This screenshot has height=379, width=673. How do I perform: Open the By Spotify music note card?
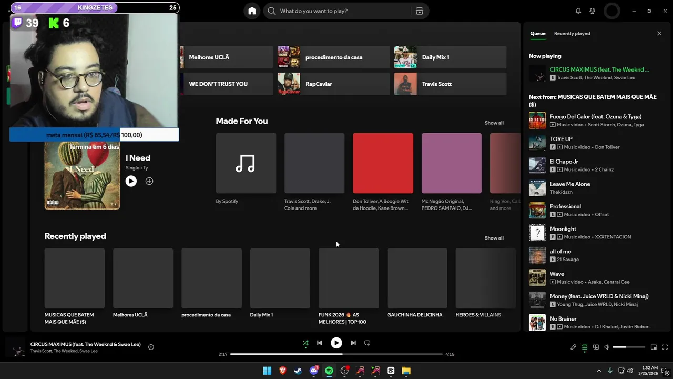(x=246, y=169)
